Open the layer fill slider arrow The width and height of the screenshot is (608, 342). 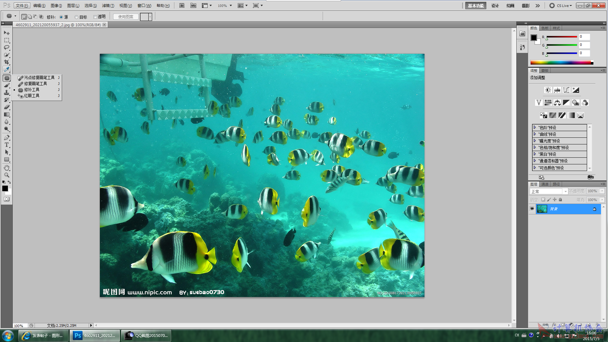[602, 200]
